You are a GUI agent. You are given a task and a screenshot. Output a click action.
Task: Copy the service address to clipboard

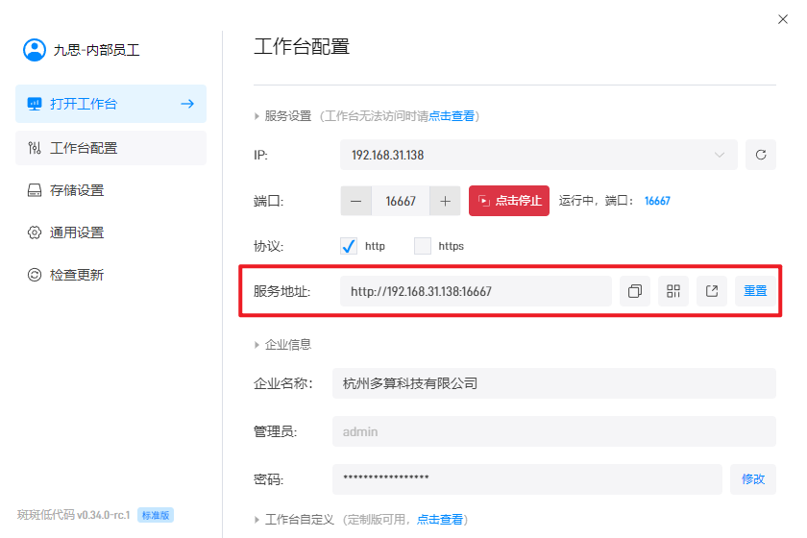pos(635,291)
